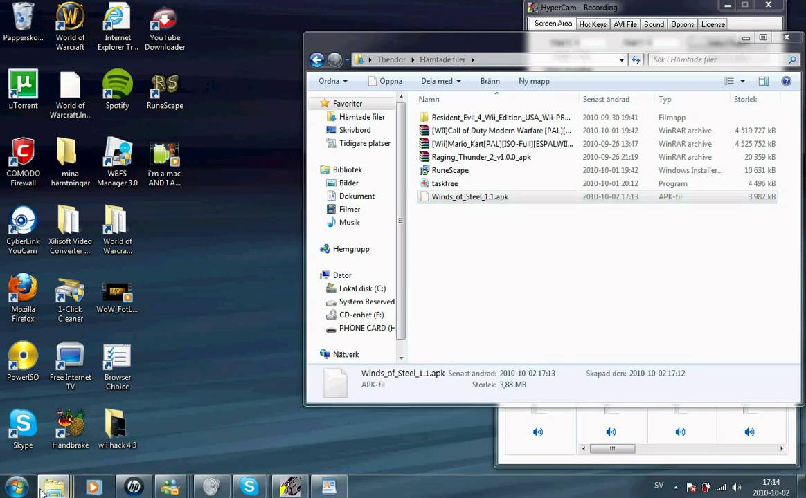This screenshot has width=806, height=498.
Task: Select the World of Warcraft desktop shortcut
Action: [x=70, y=26]
